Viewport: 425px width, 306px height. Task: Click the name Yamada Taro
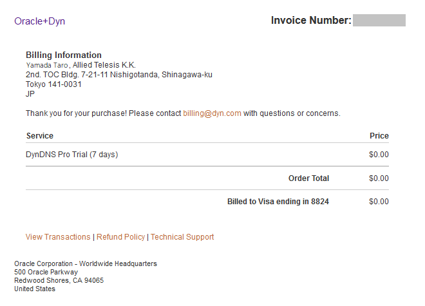tap(47, 65)
